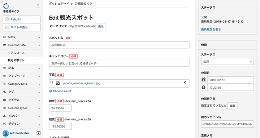
Task: Click the publish date field 2018-02-16
Action: [x=230, y=80]
